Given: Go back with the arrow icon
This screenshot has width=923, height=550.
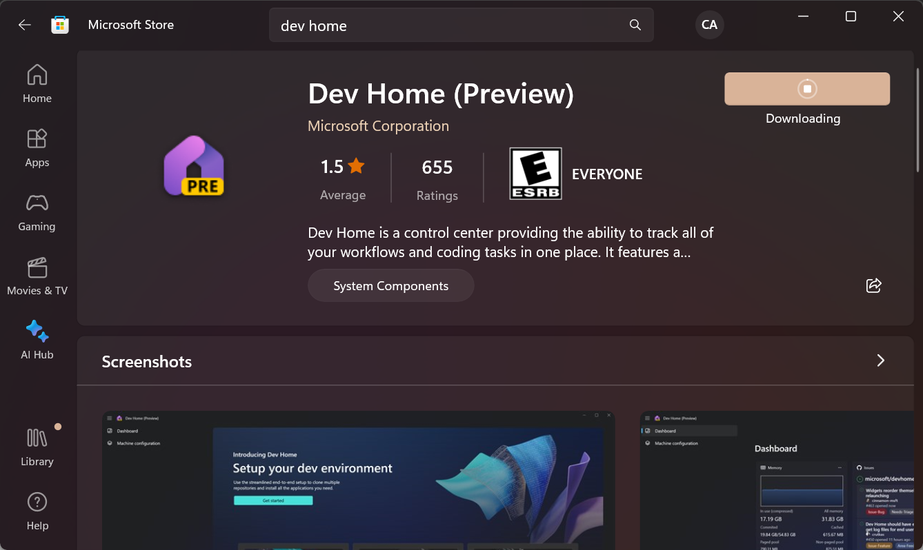Looking at the screenshot, I should [x=25, y=25].
